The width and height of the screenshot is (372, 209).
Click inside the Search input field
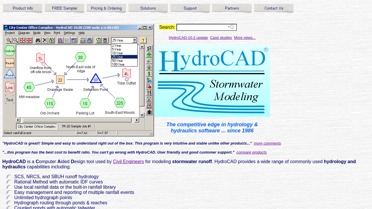click(202, 27)
